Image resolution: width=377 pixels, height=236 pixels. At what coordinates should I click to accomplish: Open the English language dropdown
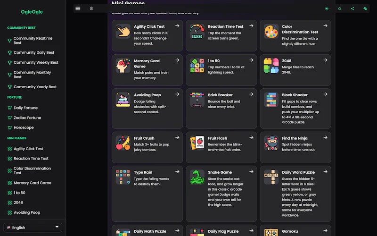coord(33,228)
